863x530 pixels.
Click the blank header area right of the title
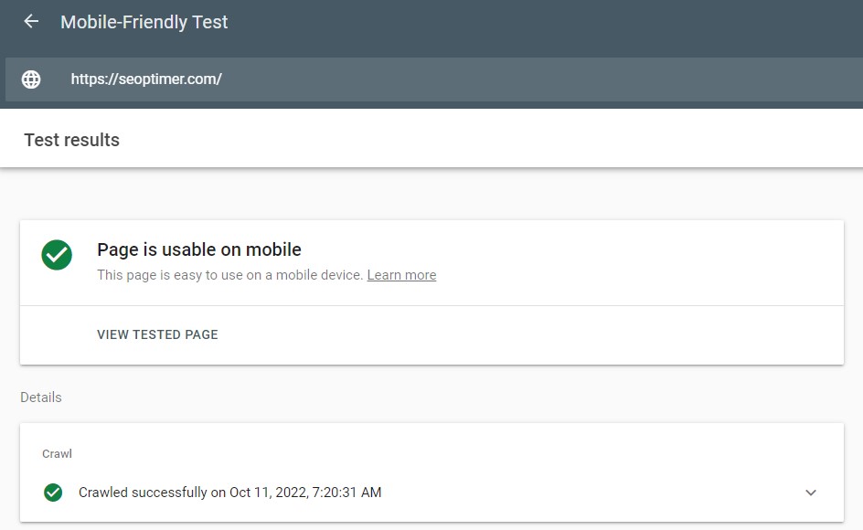coord(549,22)
